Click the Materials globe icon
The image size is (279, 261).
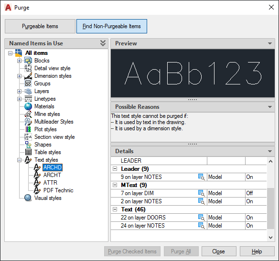28,106
